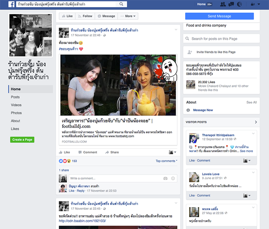Open the page profile picture

[x=30, y=35]
